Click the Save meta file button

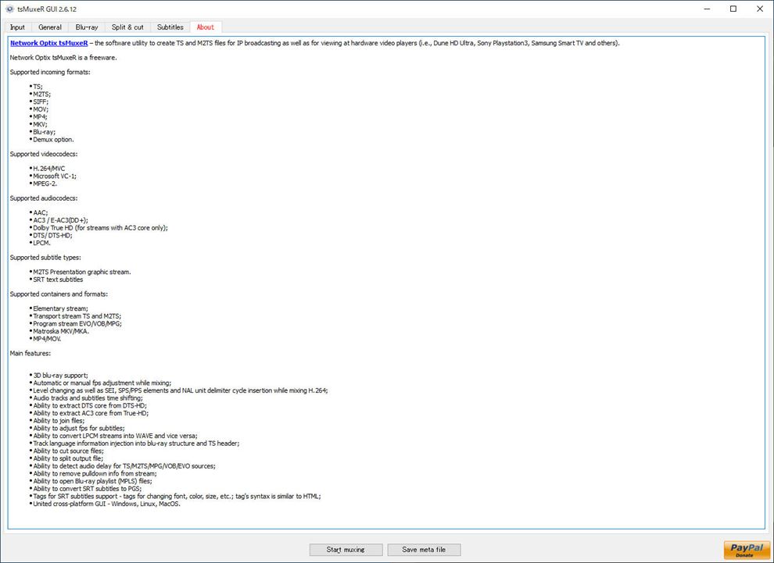(424, 550)
